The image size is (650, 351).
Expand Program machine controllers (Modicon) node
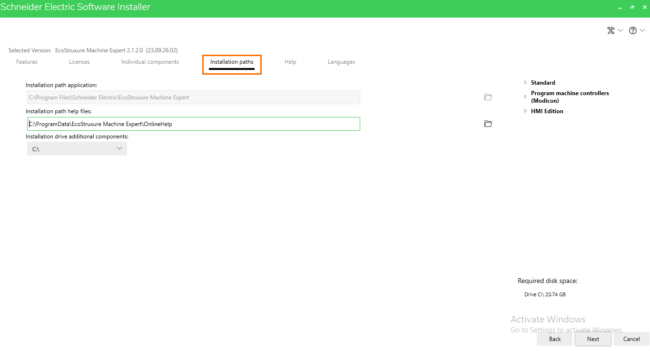pyautogui.click(x=526, y=97)
